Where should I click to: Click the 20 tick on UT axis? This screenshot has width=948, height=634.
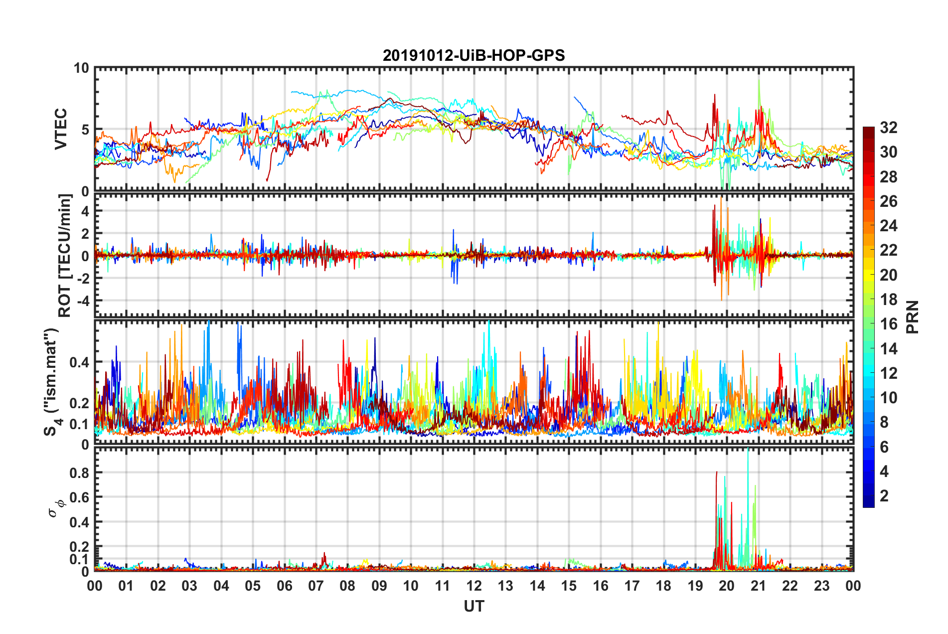coord(727,586)
